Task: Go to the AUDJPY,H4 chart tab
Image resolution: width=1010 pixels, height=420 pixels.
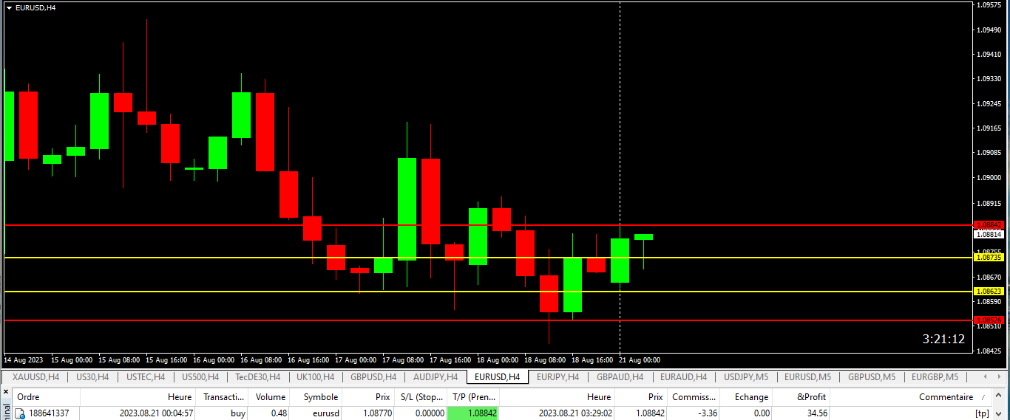Action: pos(435,377)
